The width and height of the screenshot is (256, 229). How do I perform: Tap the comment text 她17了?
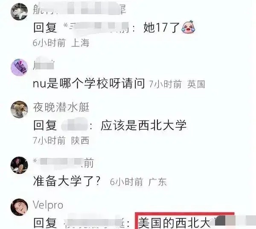point(161,27)
